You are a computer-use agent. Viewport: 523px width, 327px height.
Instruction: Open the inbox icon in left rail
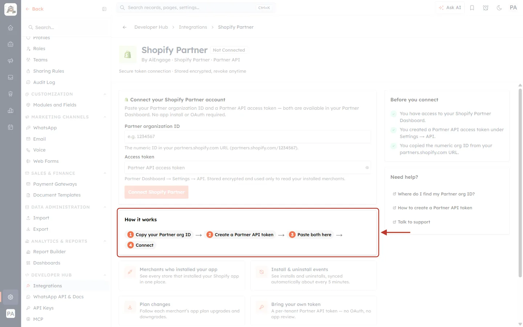click(x=11, y=77)
